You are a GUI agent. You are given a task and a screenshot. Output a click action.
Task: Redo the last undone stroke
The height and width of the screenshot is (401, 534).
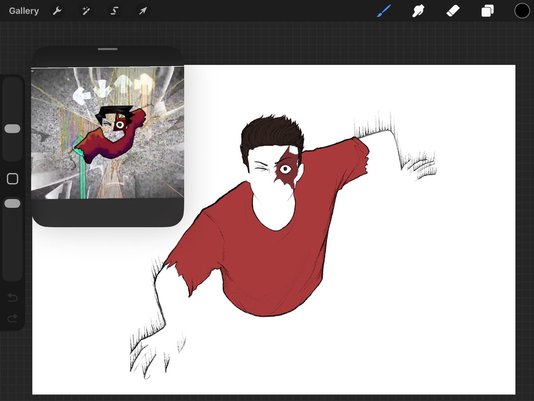pyautogui.click(x=12, y=318)
